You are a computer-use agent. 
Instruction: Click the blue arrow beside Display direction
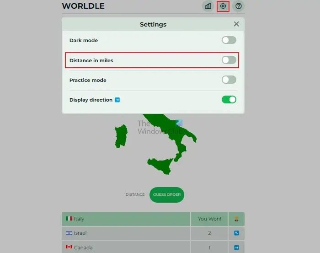pyautogui.click(x=117, y=100)
